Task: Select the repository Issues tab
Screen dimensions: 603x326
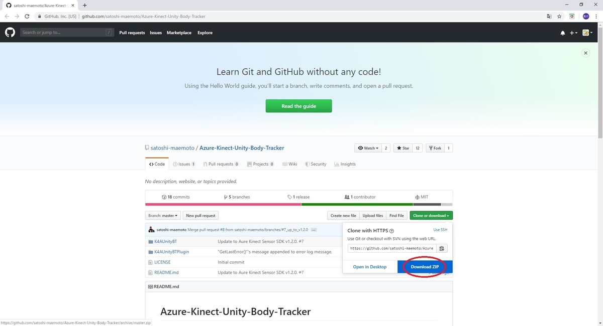Action: pos(184,164)
